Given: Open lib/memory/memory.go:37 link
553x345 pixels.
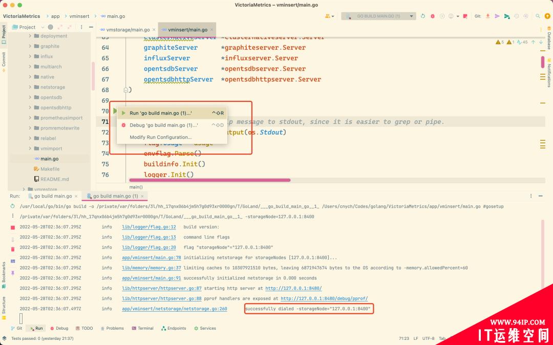Looking at the screenshot, I should (x=151, y=268).
